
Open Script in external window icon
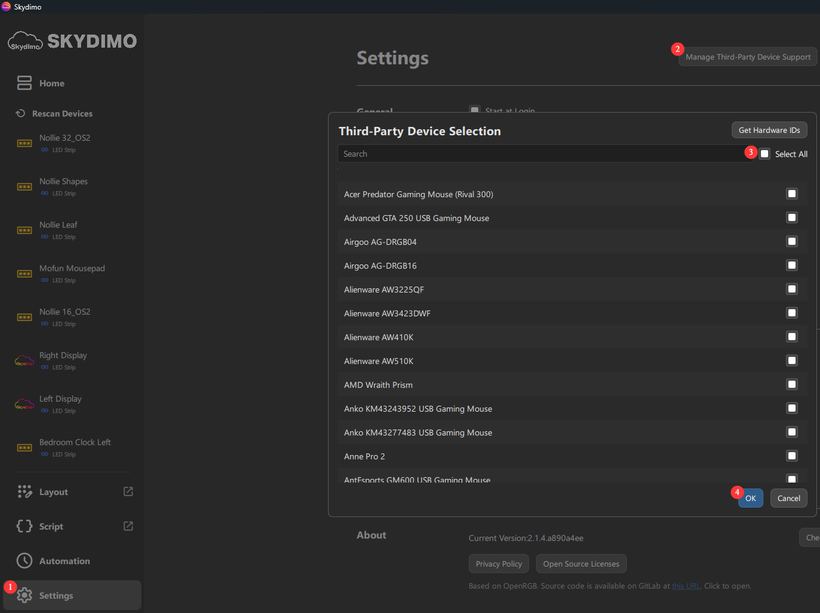tap(128, 526)
